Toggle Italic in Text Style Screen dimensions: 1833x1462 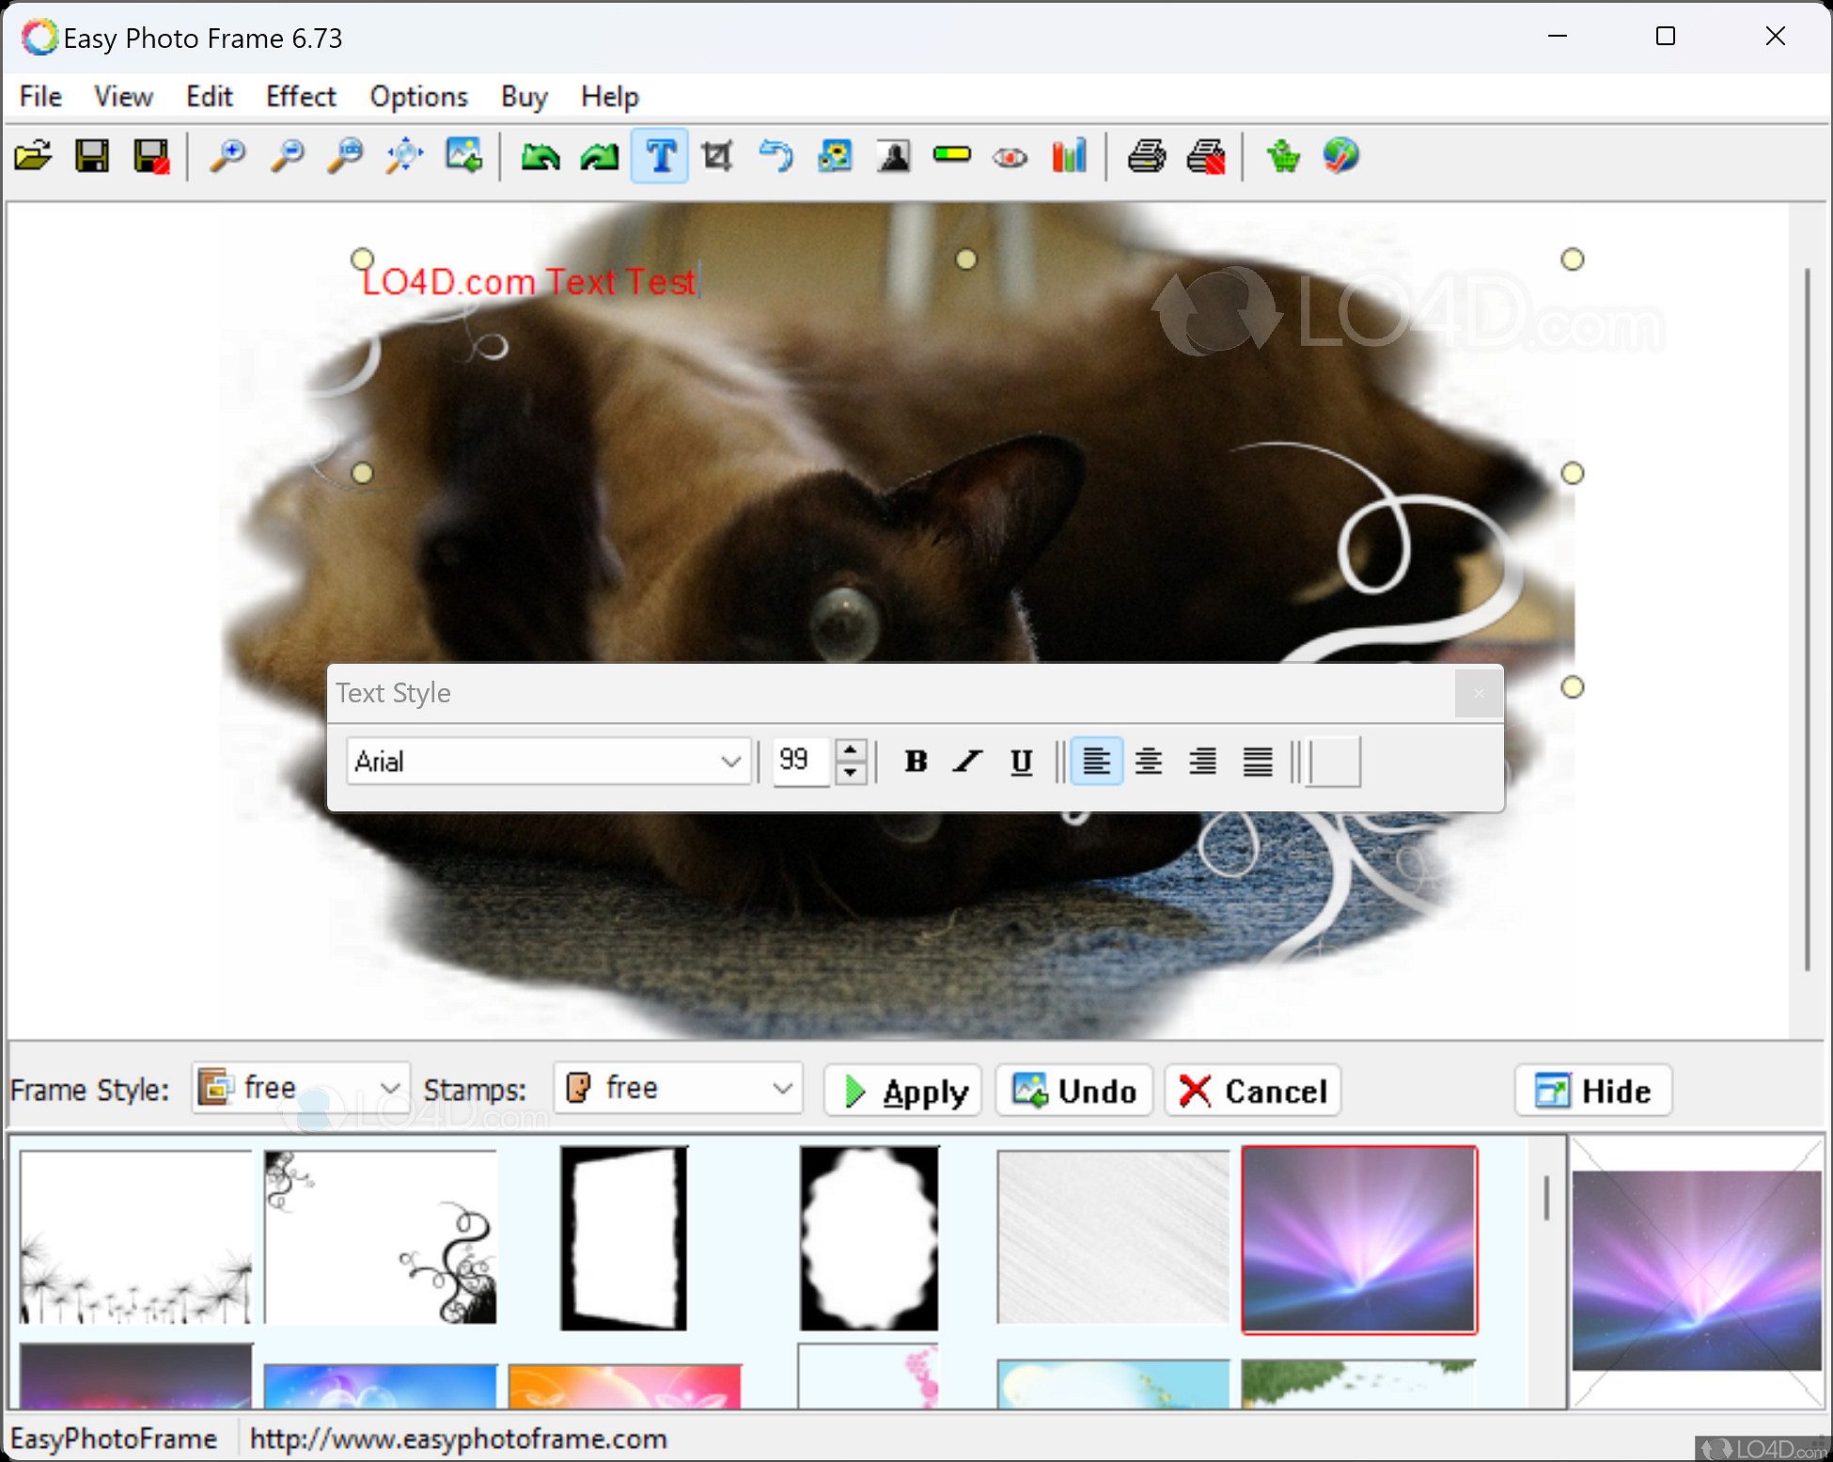[x=968, y=761]
